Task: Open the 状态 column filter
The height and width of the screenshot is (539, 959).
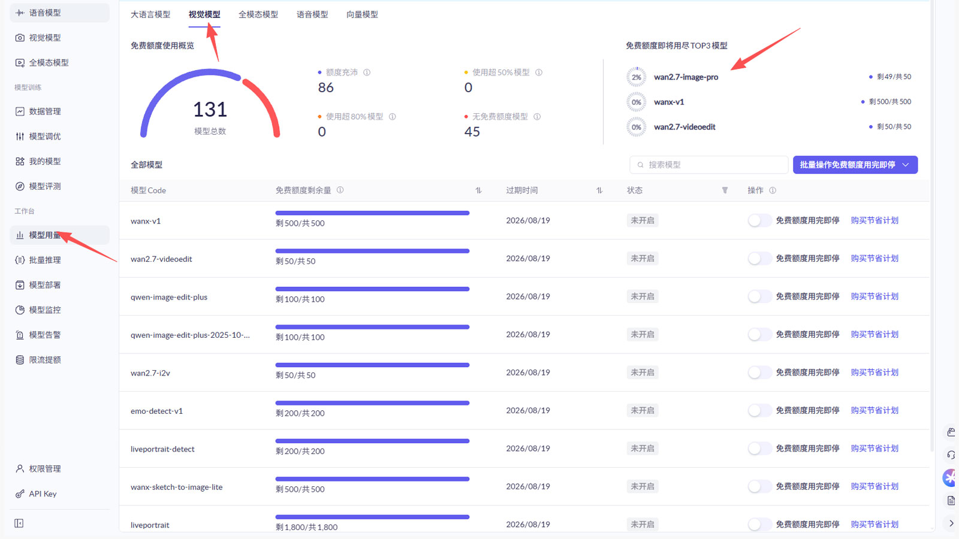Action: coord(725,190)
